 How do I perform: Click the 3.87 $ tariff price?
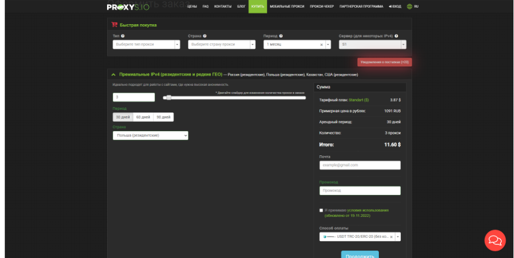[x=395, y=100]
